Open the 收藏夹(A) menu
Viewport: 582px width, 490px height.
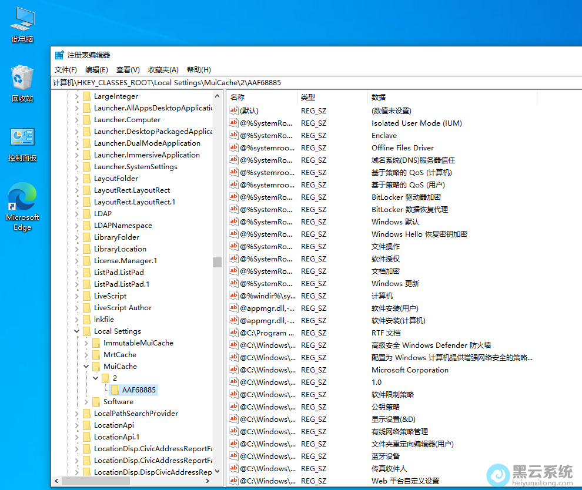pos(163,69)
